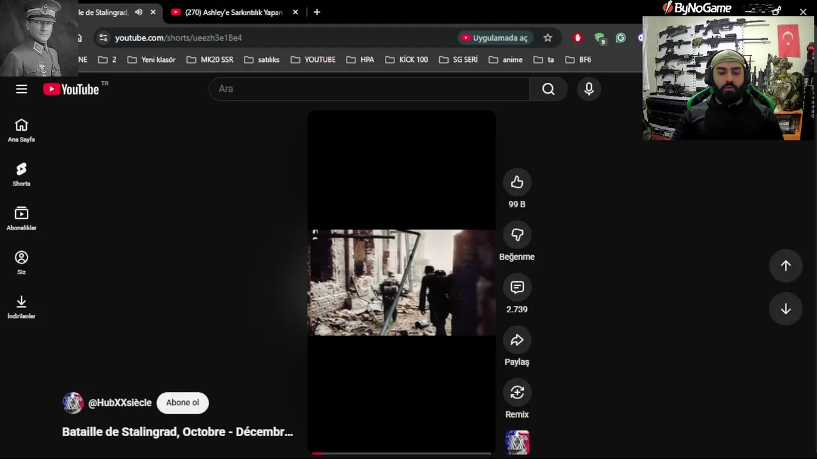Image resolution: width=817 pixels, height=459 pixels.
Task: Open the BF6 bookmark folder
Action: coord(578,59)
